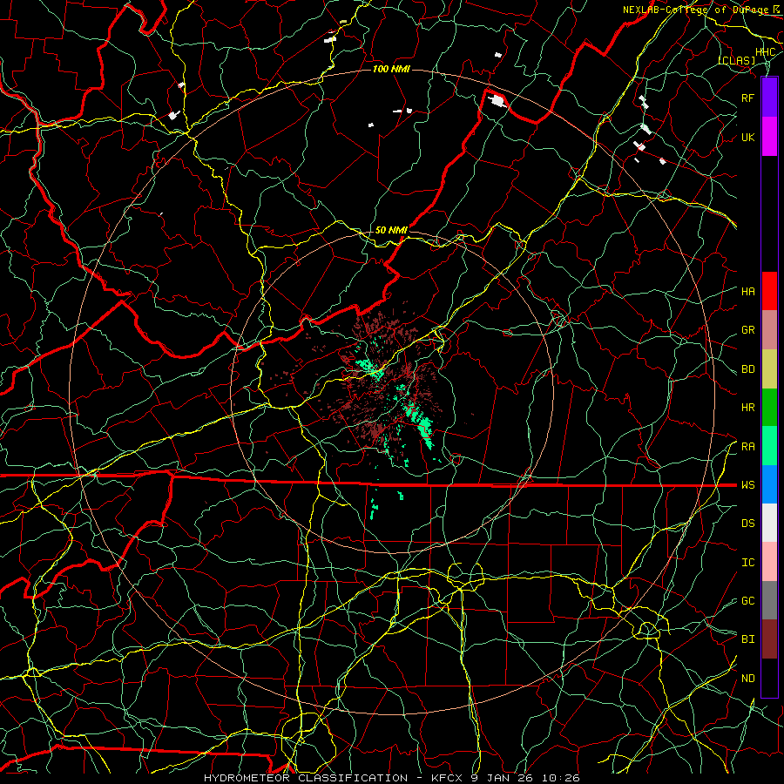The width and height of the screenshot is (784, 784).
Task: Click the 9 JAN 26 date stamp
Action: pyautogui.click(x=504, y=778)
